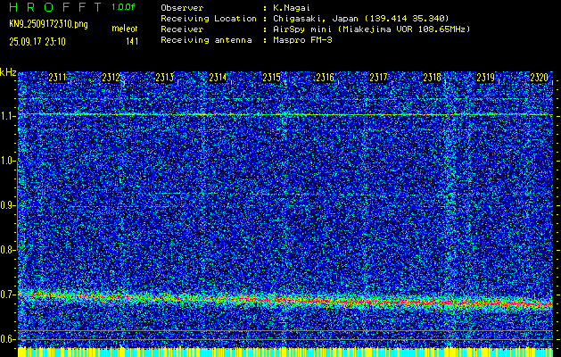Click the meteor count value 141

(x=132, y=42)
